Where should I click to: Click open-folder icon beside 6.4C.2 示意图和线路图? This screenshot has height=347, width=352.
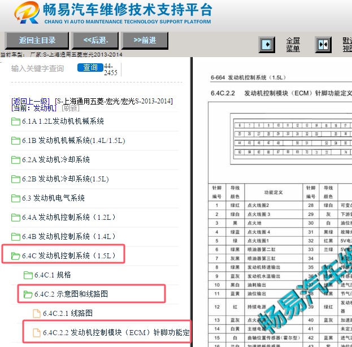[28, 294]
